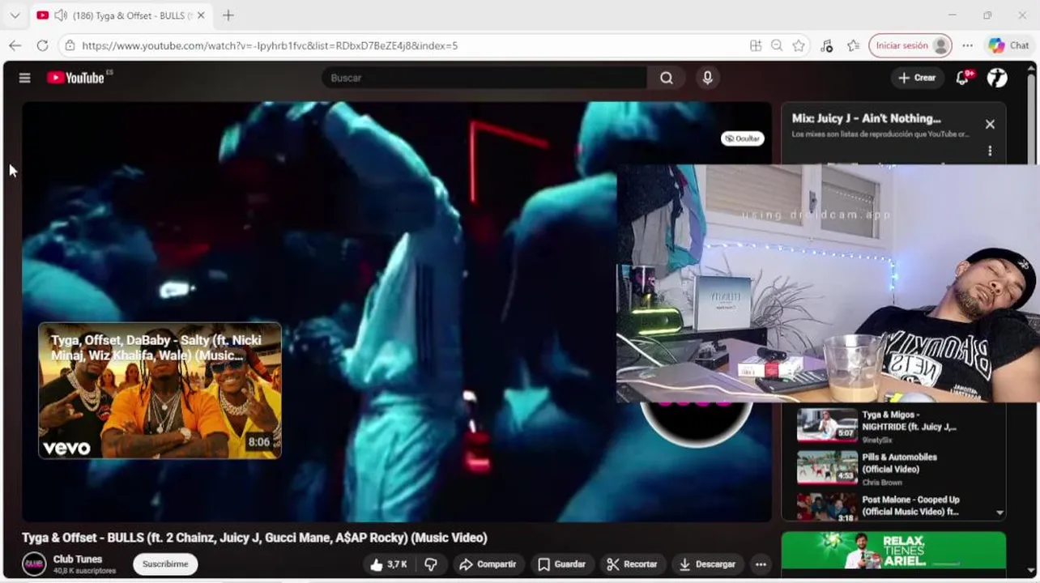Click the Mix: Juicy J playlist title

tap(866, 118)
